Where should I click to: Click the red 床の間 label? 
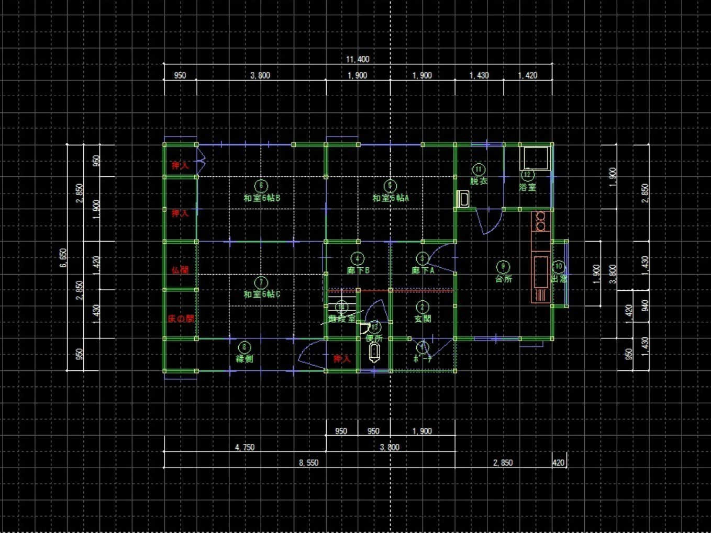[x=181, y=319]
